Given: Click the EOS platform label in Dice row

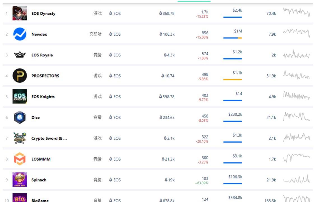Looking at the screenshot, I should tap(115, 117).
